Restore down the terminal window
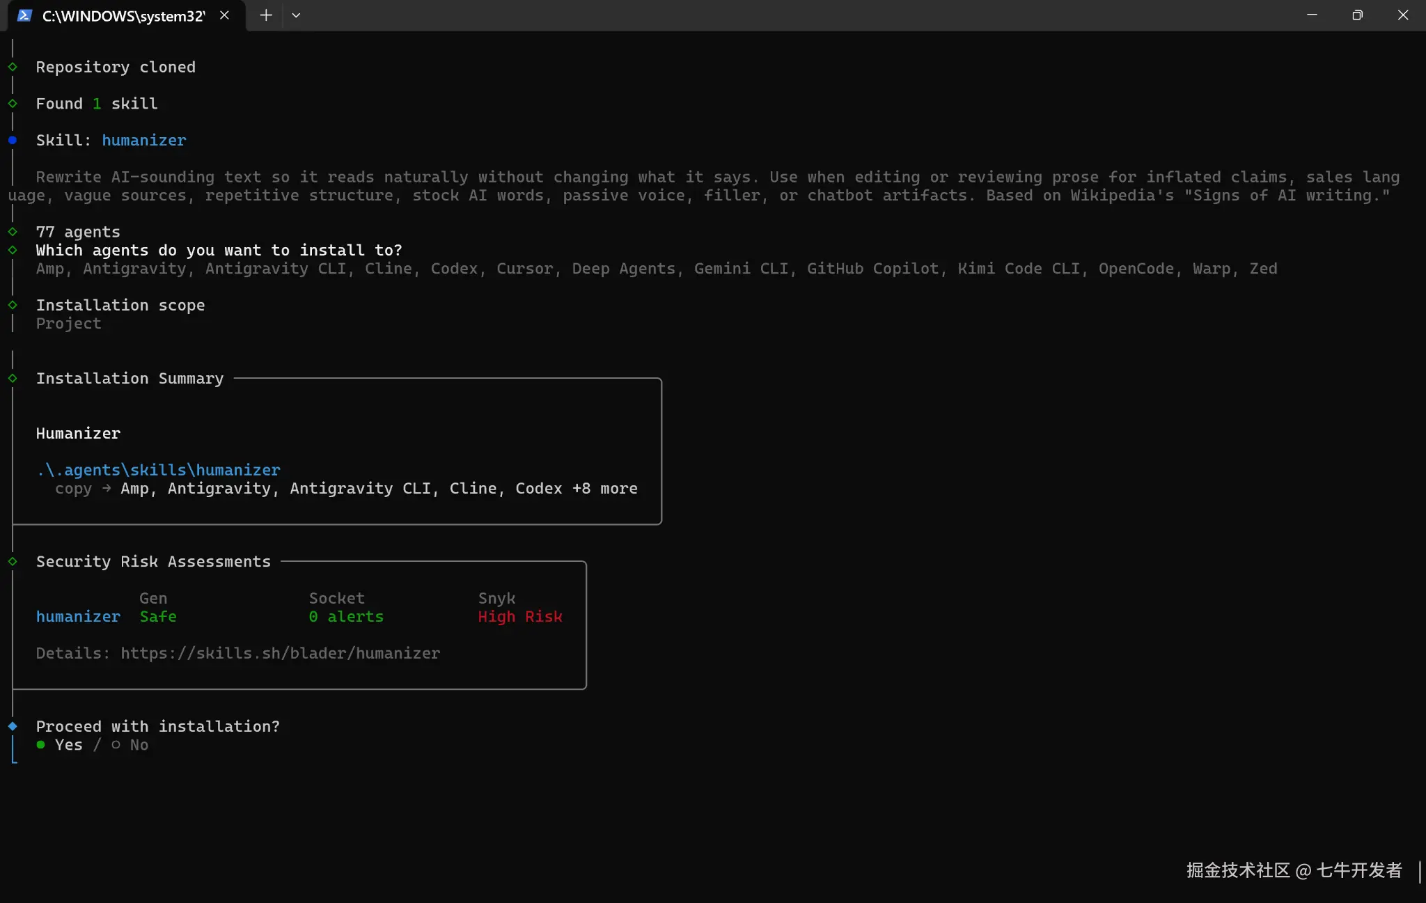The image size is (1426, 903). tap(1357, 15)
